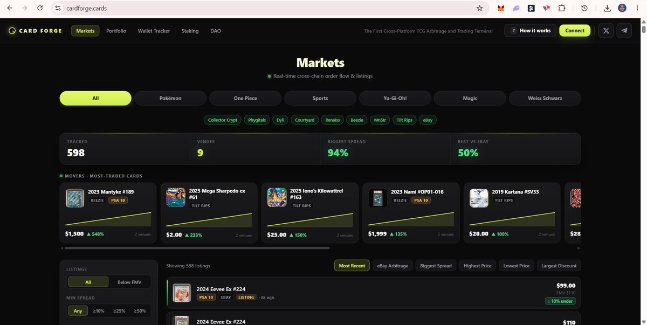Go back using browser back arrow
This screenshot has width=647, height=325.
tap(10, 8)
